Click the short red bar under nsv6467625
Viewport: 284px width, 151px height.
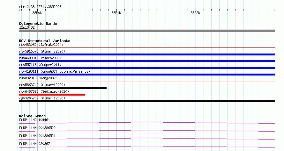(52, 95)
